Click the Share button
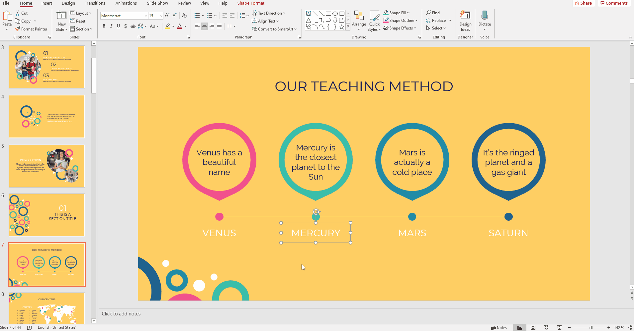Image resolution: width=634 pixels, height=331 pixels. [583, 3]
